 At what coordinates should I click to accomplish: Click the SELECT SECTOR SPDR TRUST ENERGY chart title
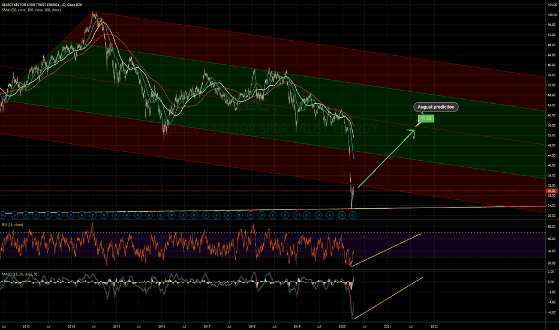[42, 5]
